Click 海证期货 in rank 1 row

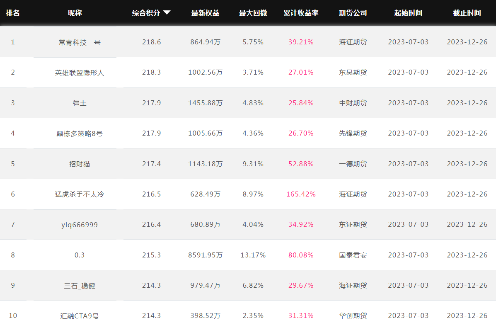(x=353, y=42)
